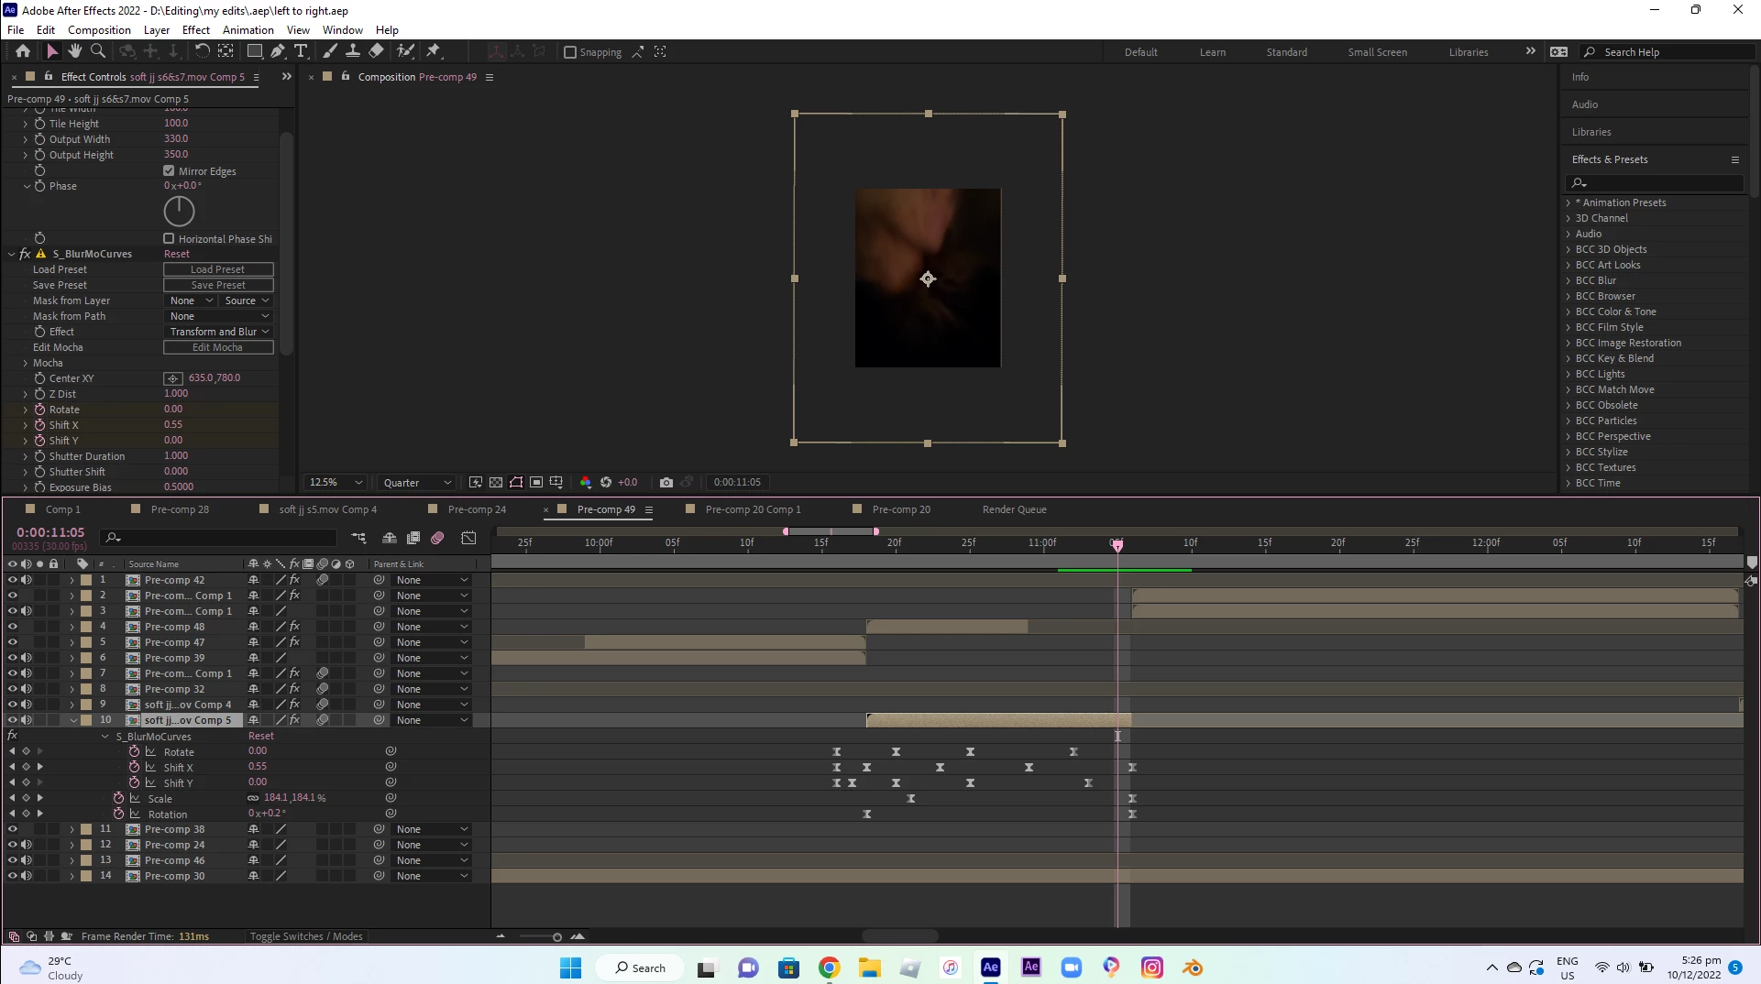Viewport: 1761px width, 984px height.
Task: Toggle visibility of the Pre-comp 48 layer
Action: [12, 627]
